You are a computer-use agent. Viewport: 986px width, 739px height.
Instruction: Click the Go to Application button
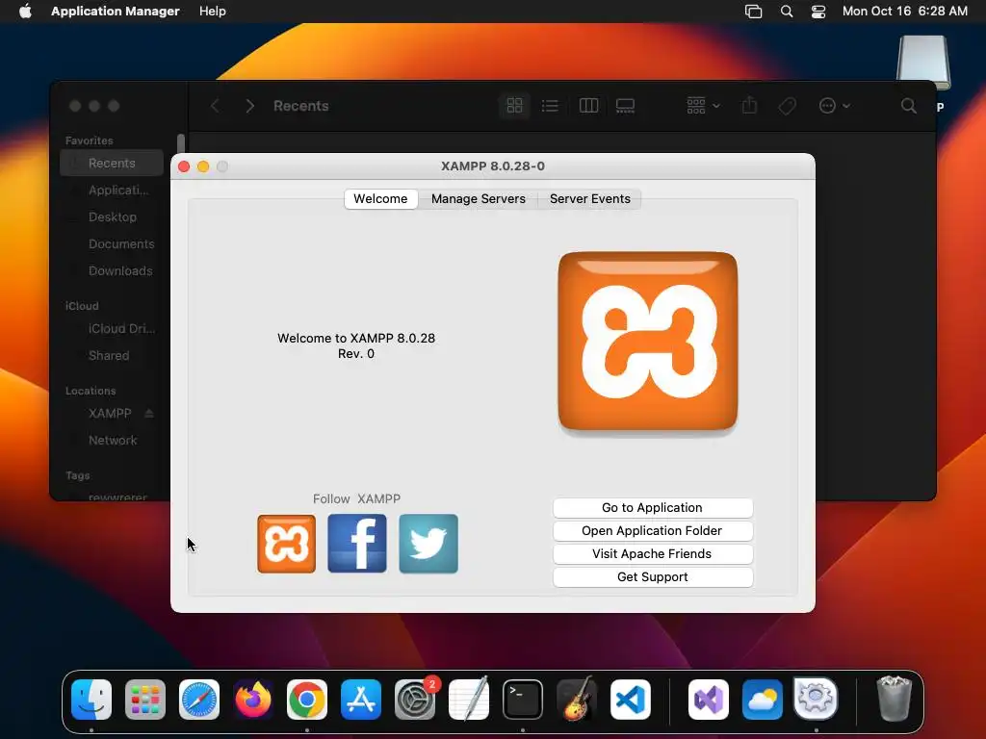tap(653, 508)
